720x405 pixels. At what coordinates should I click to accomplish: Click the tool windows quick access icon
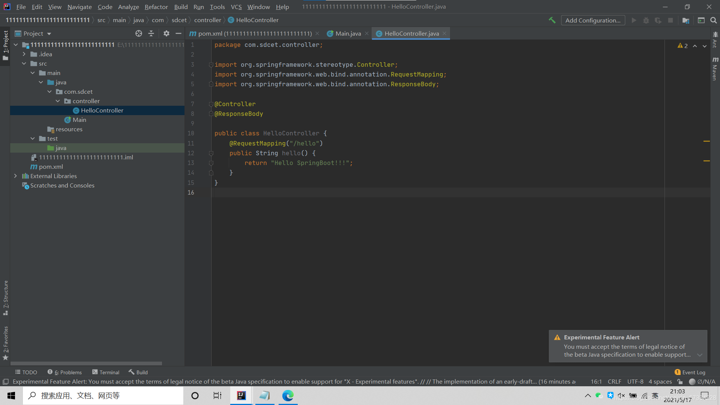point(6,382)
